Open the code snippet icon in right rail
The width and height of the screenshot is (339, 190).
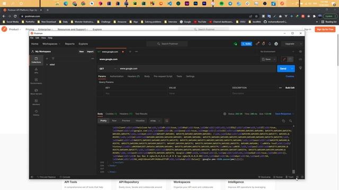(x=300, y=59)
